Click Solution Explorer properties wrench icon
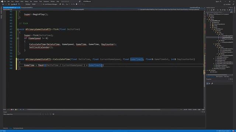This screenshot has width=236, height=132. tap(229, 10)
